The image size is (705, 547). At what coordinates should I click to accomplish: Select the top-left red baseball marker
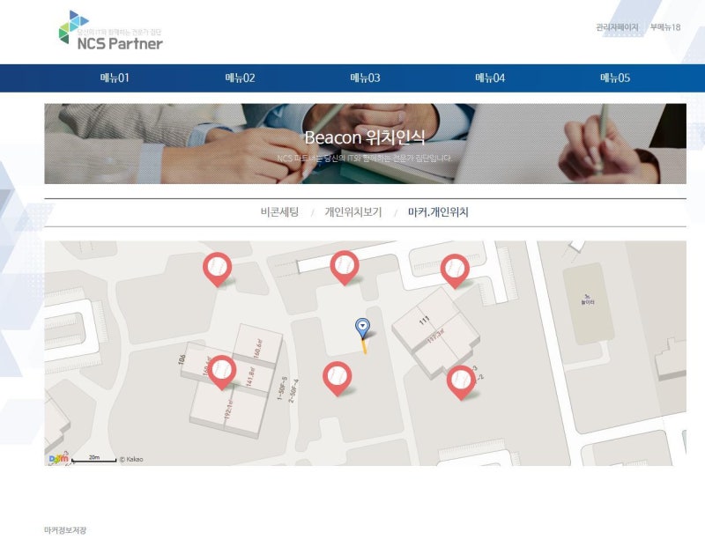point(217,270)
